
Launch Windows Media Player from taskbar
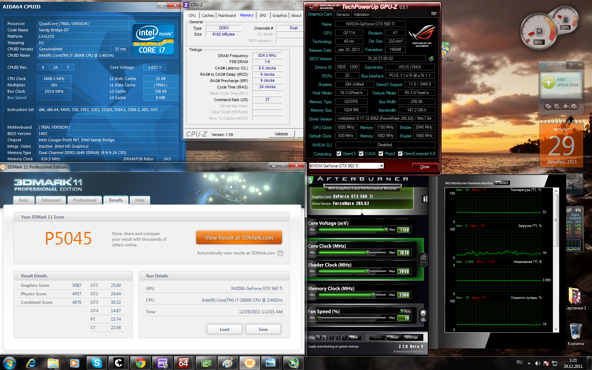(75, 363)
